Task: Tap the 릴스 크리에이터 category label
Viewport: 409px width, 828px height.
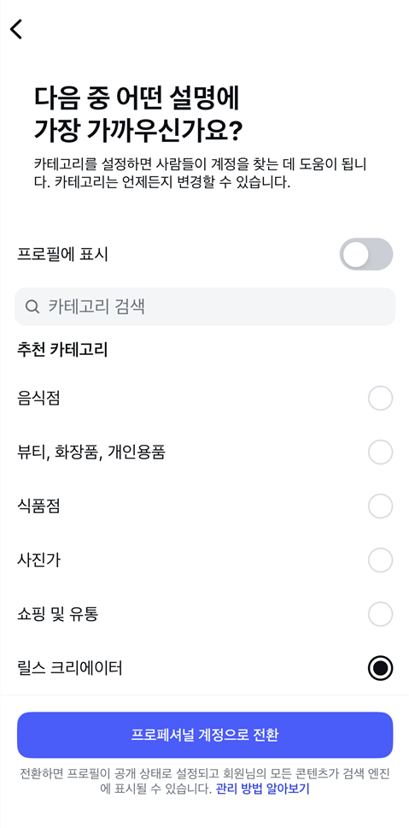Action: point(69,669)
